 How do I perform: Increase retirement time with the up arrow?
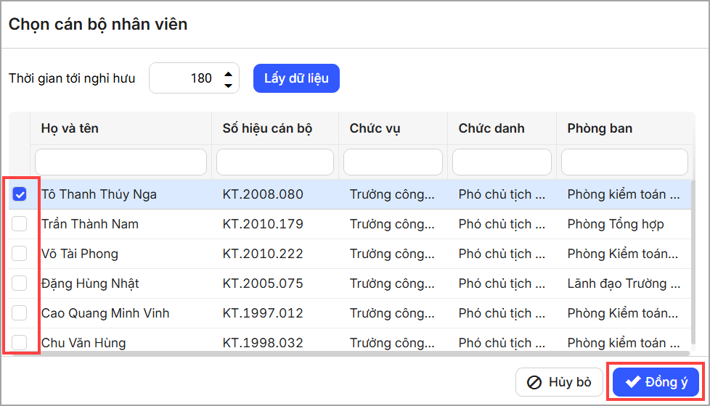point(229,72)
